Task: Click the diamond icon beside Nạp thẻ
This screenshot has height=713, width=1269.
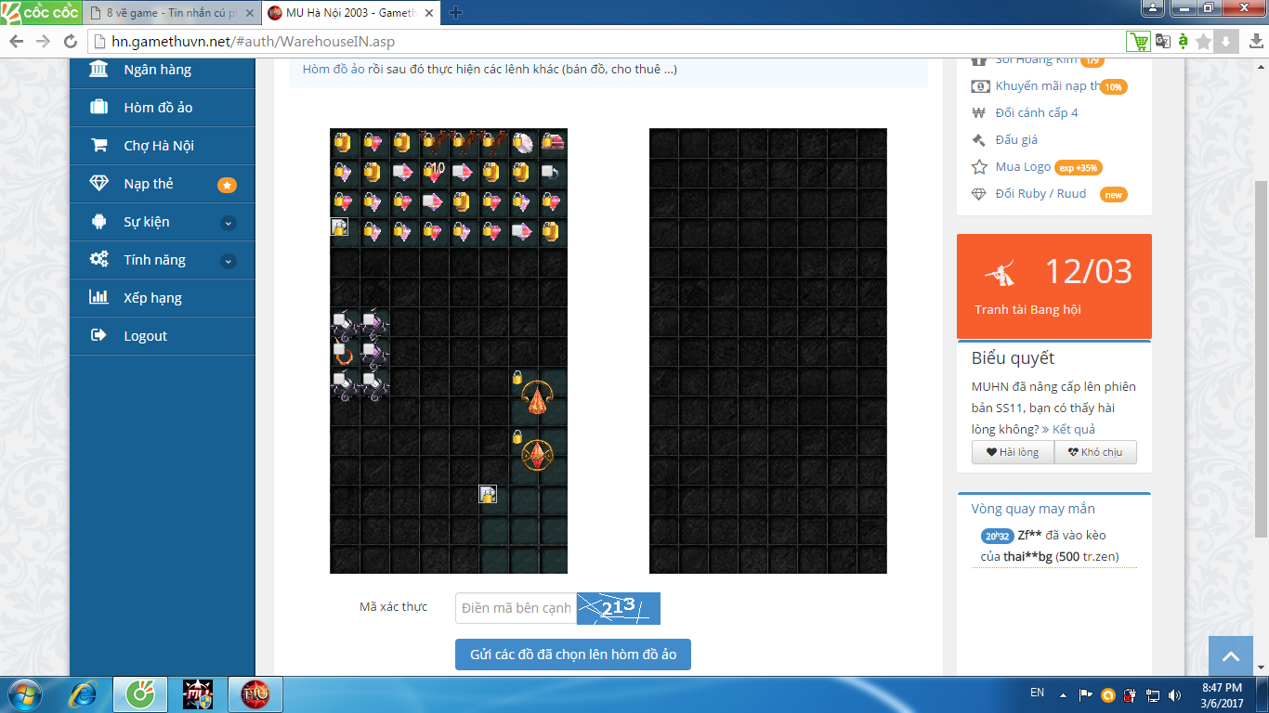Action: pyautogui.click(x=98, y=184)
